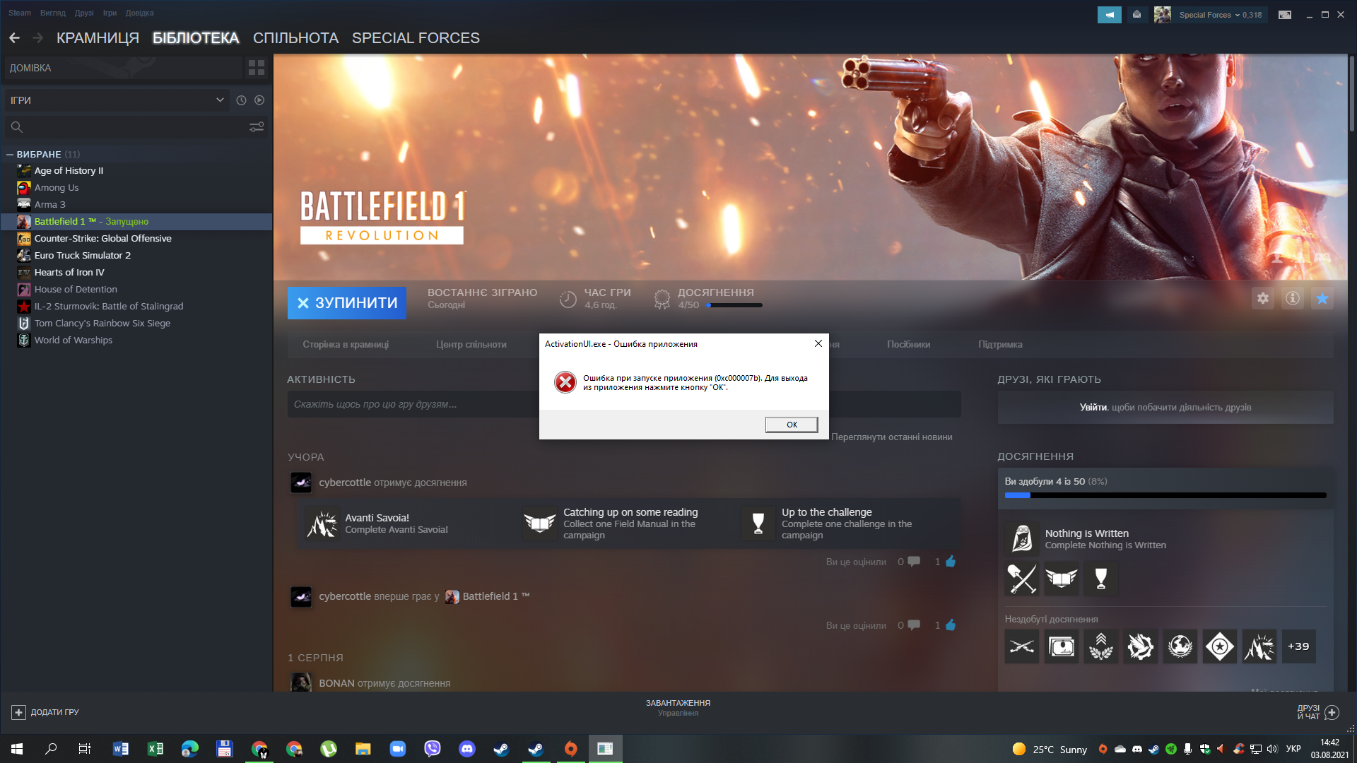The image size is (1357, 763).
Task: Open Catching up on some reading icon
Action: 540,524
